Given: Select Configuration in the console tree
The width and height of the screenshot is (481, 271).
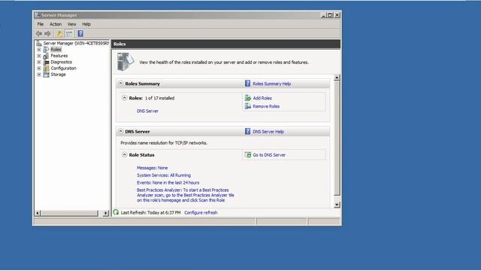Looking at the screenshot, I should click(x=63, y=69).
